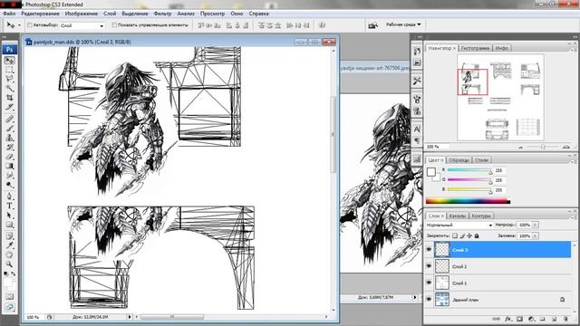The height and width of the screenshot is (326, 580).
Task: Open the Непрозр. opacity slider arrow
Action: (536, 225)
